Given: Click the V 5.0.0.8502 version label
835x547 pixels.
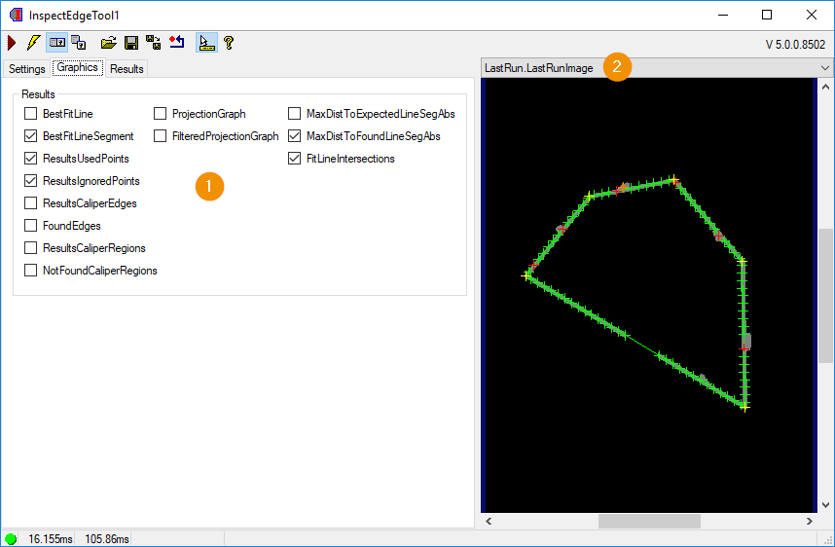Looking at the screenshot, I should [795, 44].
